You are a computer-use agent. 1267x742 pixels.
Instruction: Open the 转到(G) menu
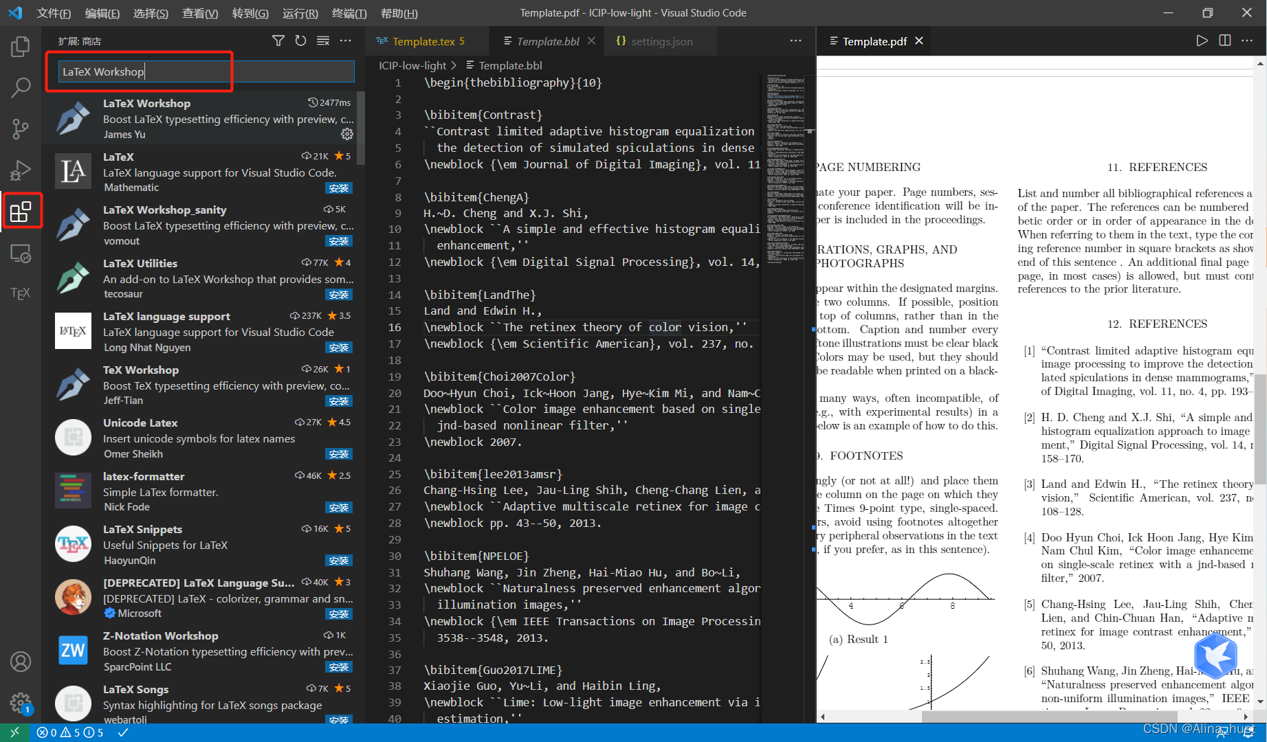[x=250, y=13]
